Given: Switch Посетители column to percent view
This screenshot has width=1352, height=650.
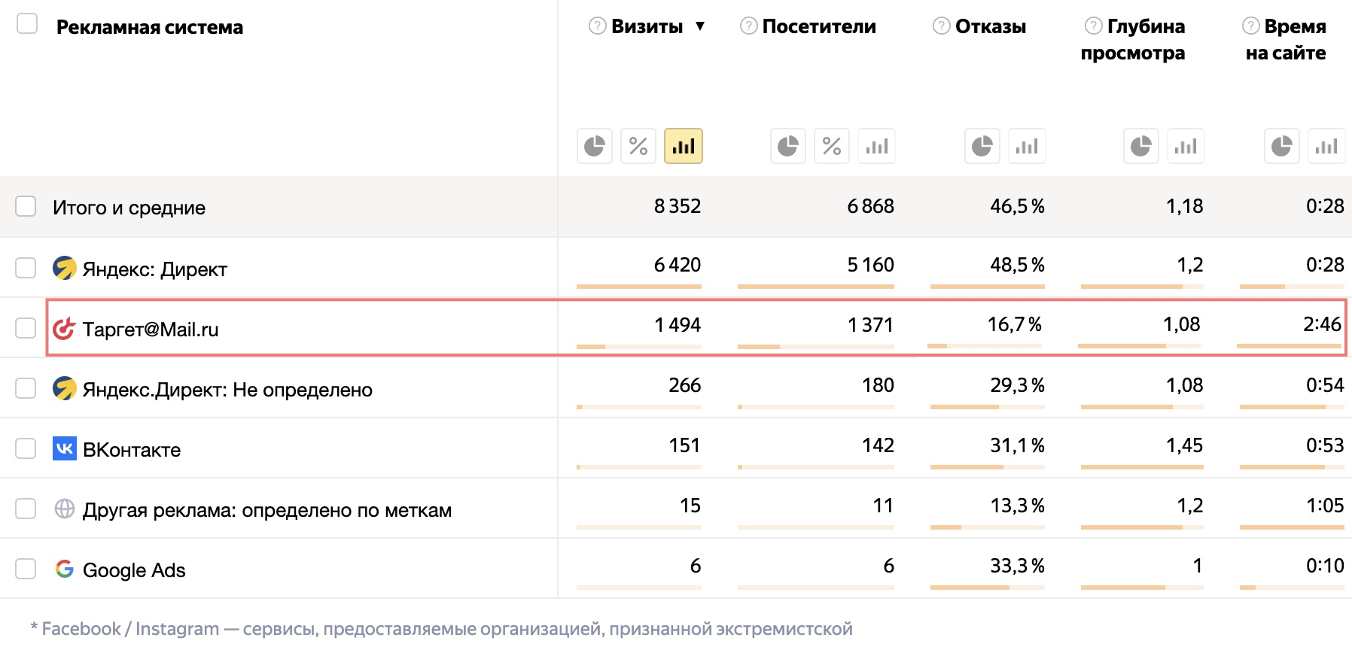Looking at the screenshot, I should 832,146.
